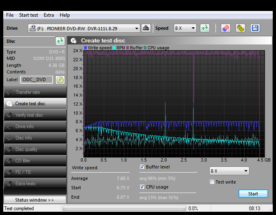The width and height of the screenshot is (276, 215).
Task: Click the Drive info icon
Action: pos(9,126)
